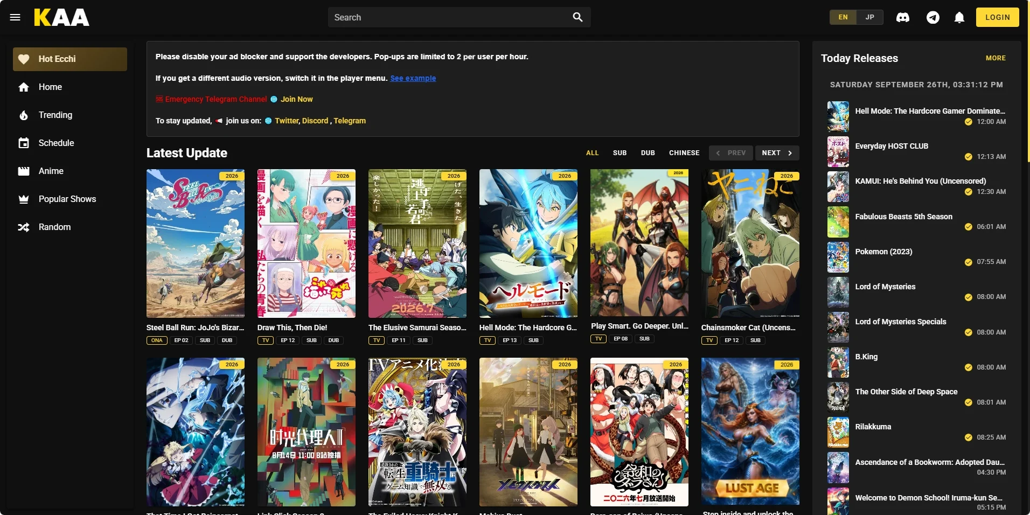Click EP 13 tag under Hell Mode
1030x515 pixels.
(510, 340)
